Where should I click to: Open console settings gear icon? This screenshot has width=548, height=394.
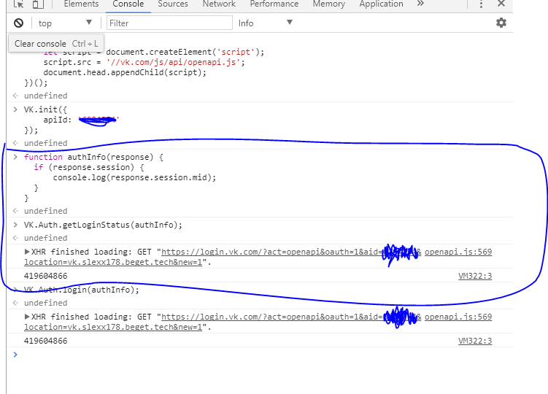[x=501, y=23]
